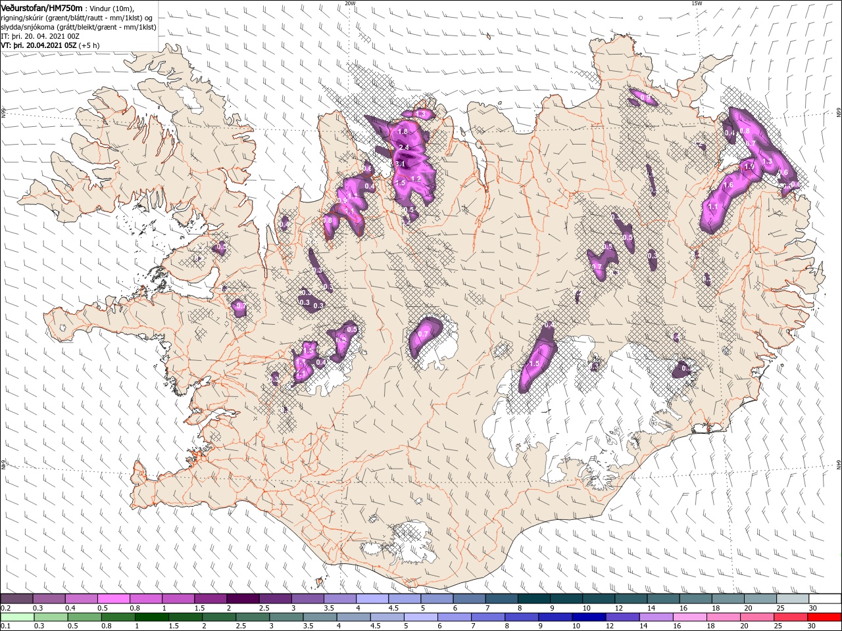Select snow scale swatch between 0.5 and 0.8

[x=113, y=599]
